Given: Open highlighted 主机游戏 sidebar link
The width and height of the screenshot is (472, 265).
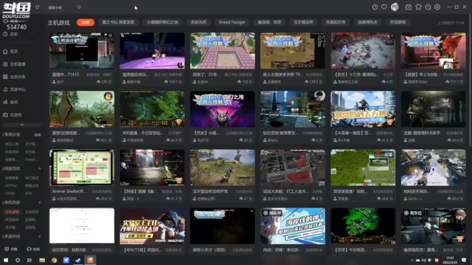Looking at the screenshot, I should [12, 212].
